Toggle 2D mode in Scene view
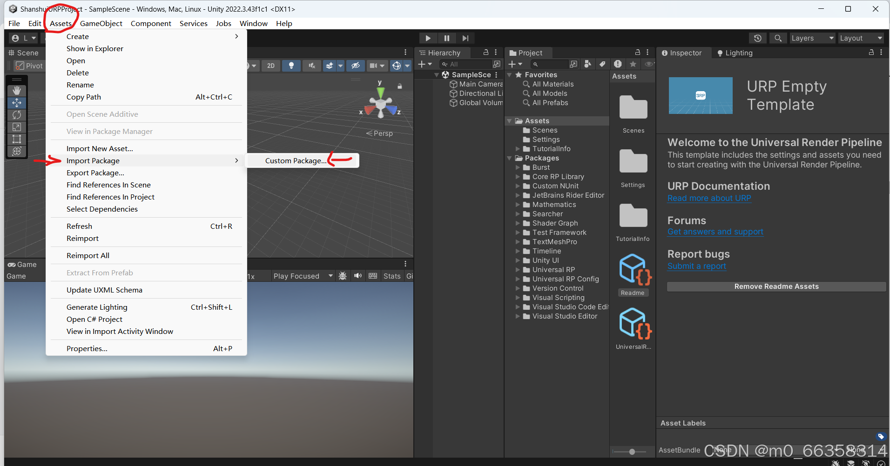Viewport: 890px width, 466px height. 271,66
